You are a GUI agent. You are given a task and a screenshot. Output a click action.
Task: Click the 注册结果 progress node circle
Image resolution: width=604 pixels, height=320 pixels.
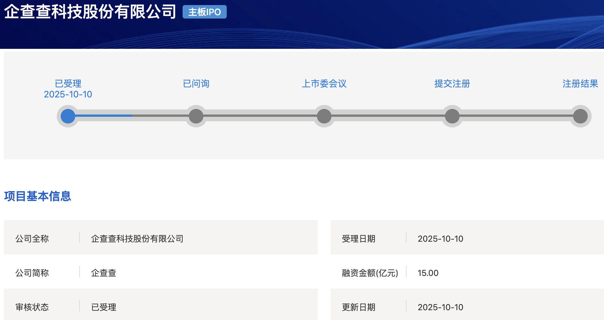(580, 116)
